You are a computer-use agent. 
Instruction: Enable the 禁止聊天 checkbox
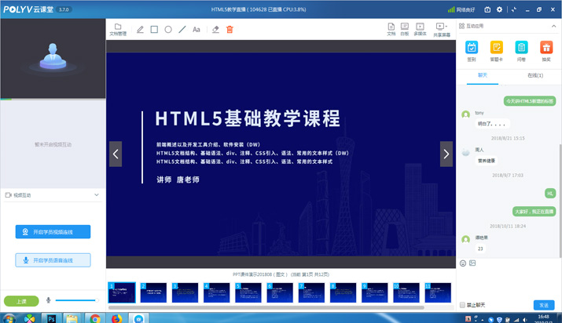(x=463, y=305)
